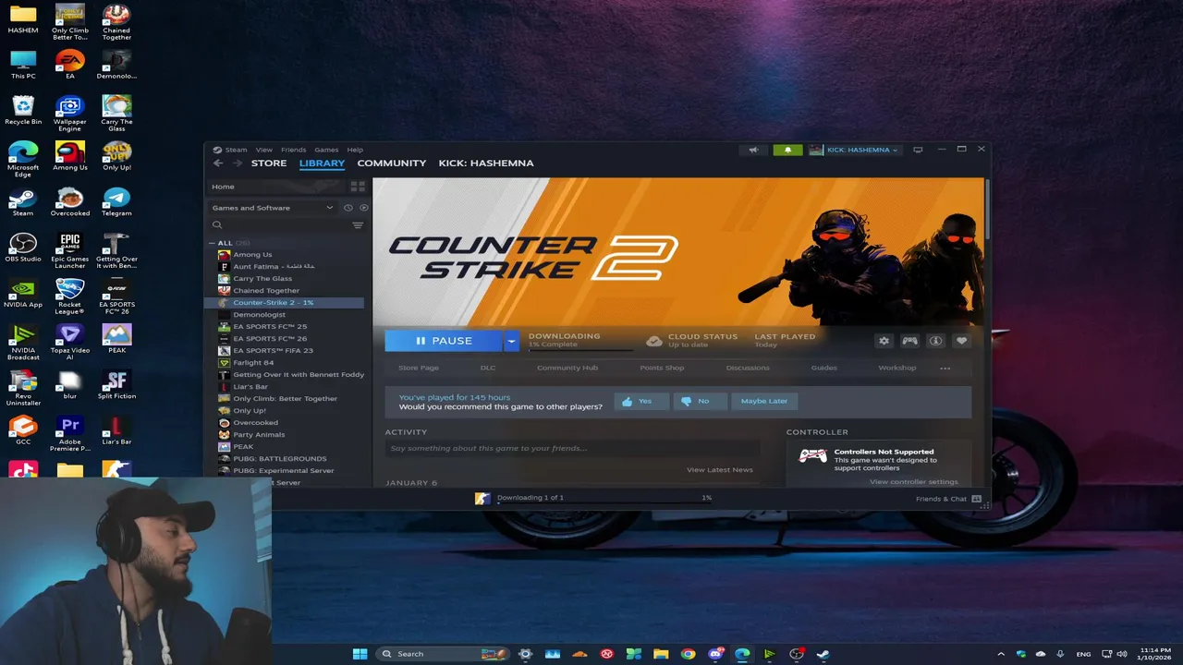Click the Windows Start button

360,654
